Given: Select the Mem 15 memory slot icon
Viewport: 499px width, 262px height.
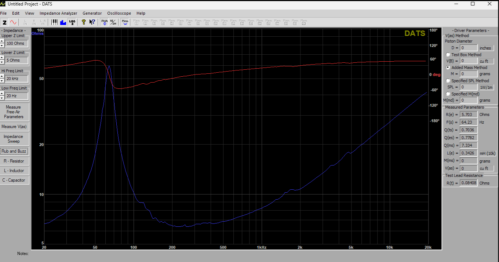Looking at the screenshot, I should (260, 22).
